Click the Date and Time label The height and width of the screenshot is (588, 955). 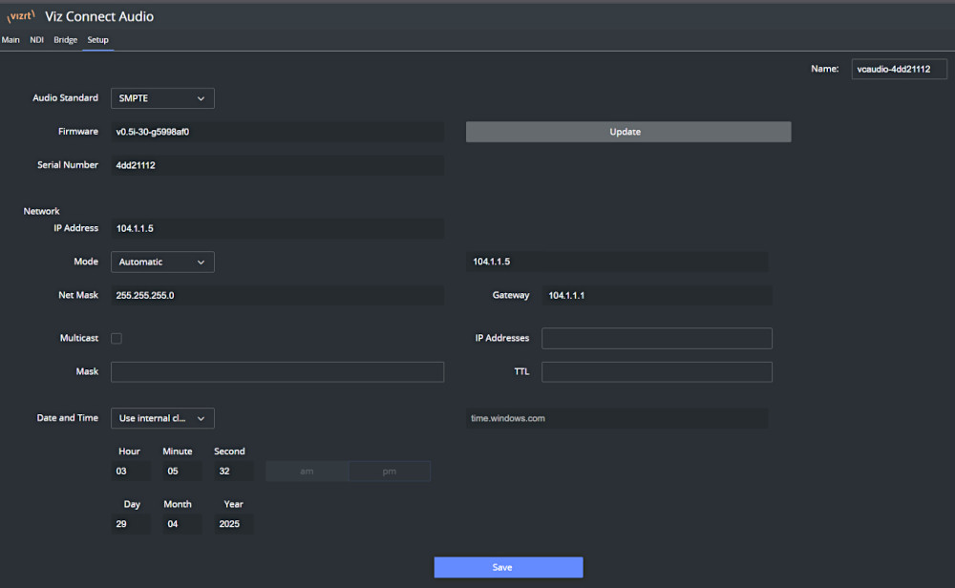67,418
